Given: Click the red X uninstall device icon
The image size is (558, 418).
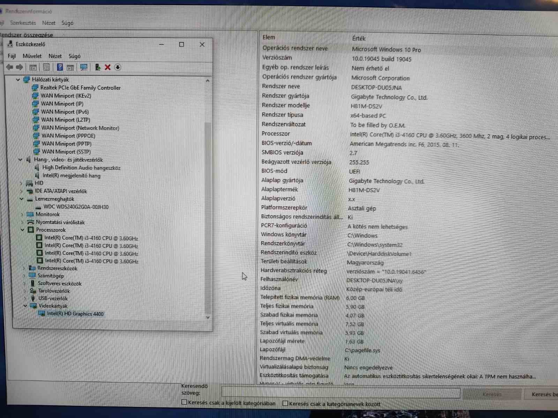Looking at the screenshot, I should 107,67.
